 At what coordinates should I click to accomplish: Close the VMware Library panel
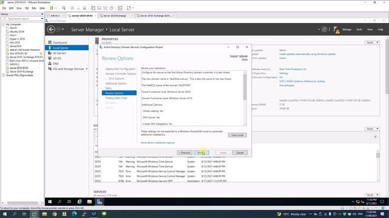coord(42,14)
